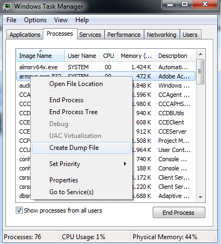Switch to the Performance tab
221x244 pixels.
click(124, 35)
